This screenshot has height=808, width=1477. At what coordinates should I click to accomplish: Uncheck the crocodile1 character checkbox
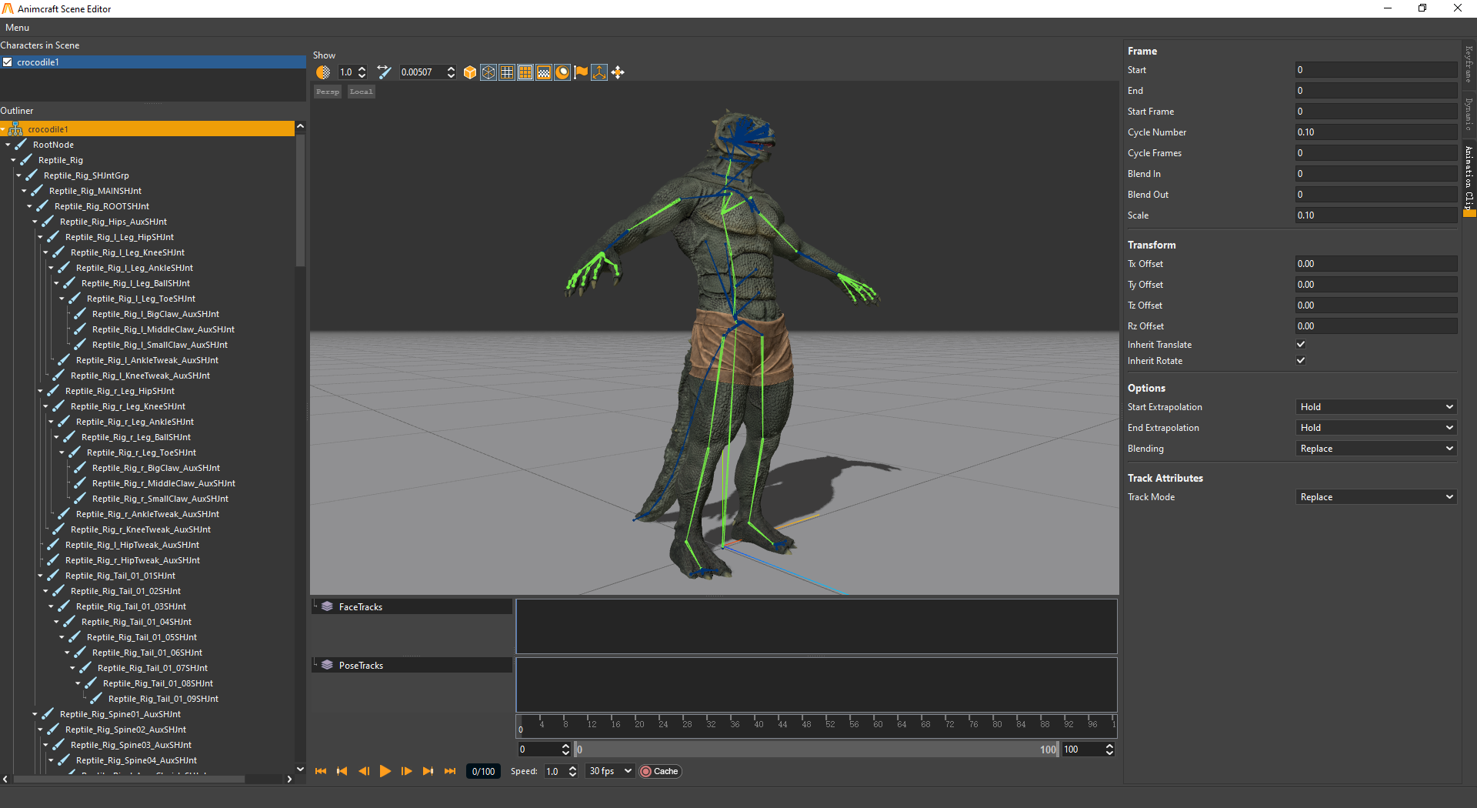[x=8, y=62]
